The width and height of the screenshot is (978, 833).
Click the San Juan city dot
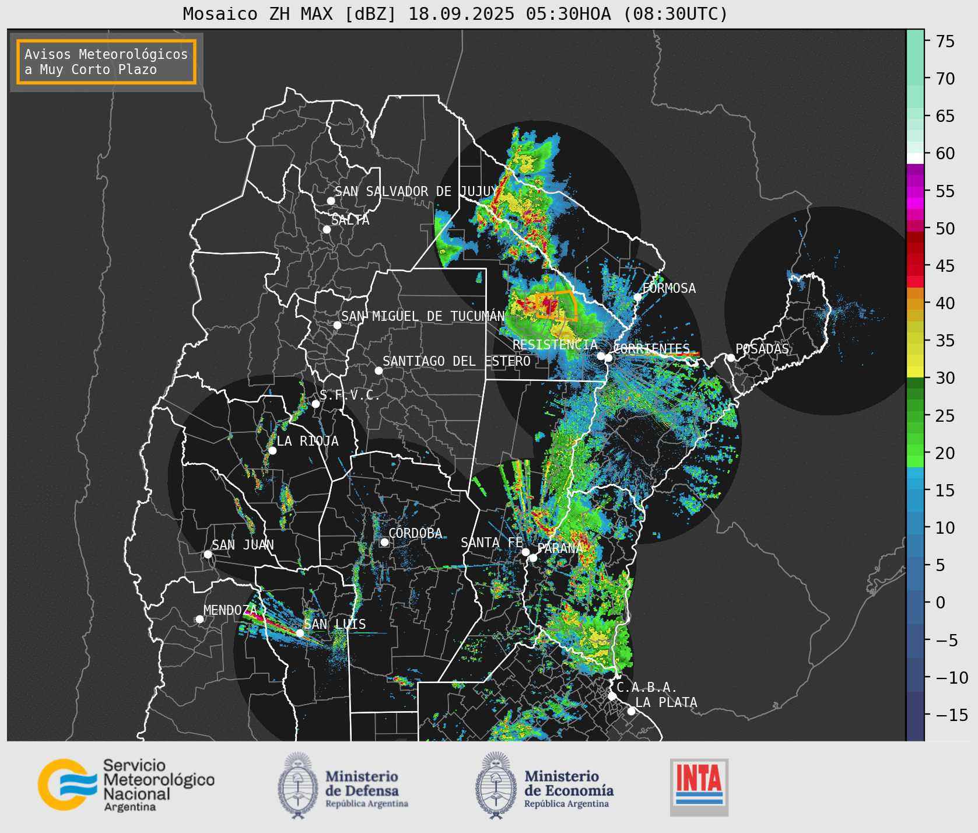click(208, 554)
